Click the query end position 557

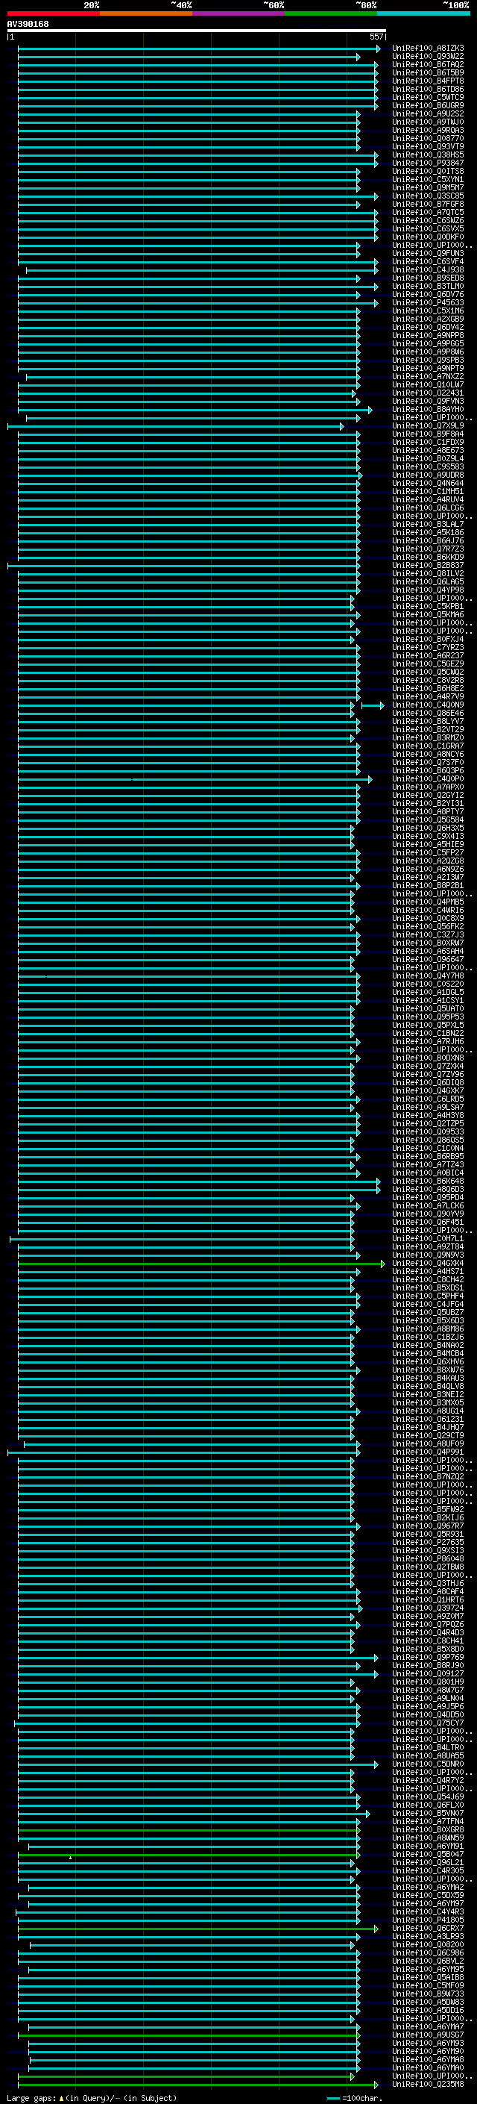coord(376,37)
